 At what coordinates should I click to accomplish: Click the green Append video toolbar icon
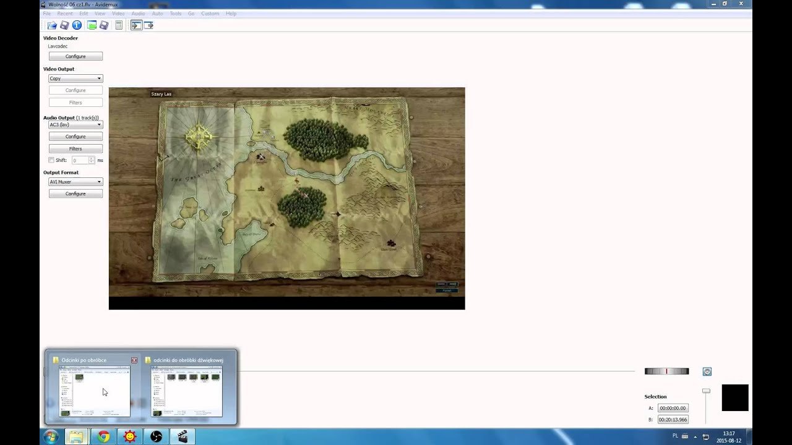click(x=92, y=25)
